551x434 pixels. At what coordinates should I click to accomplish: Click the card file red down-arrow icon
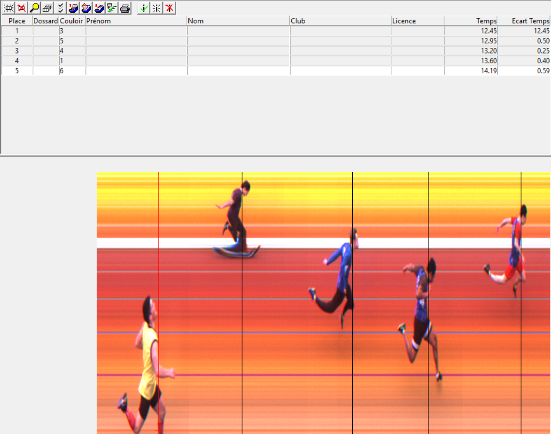click(99, 8)
